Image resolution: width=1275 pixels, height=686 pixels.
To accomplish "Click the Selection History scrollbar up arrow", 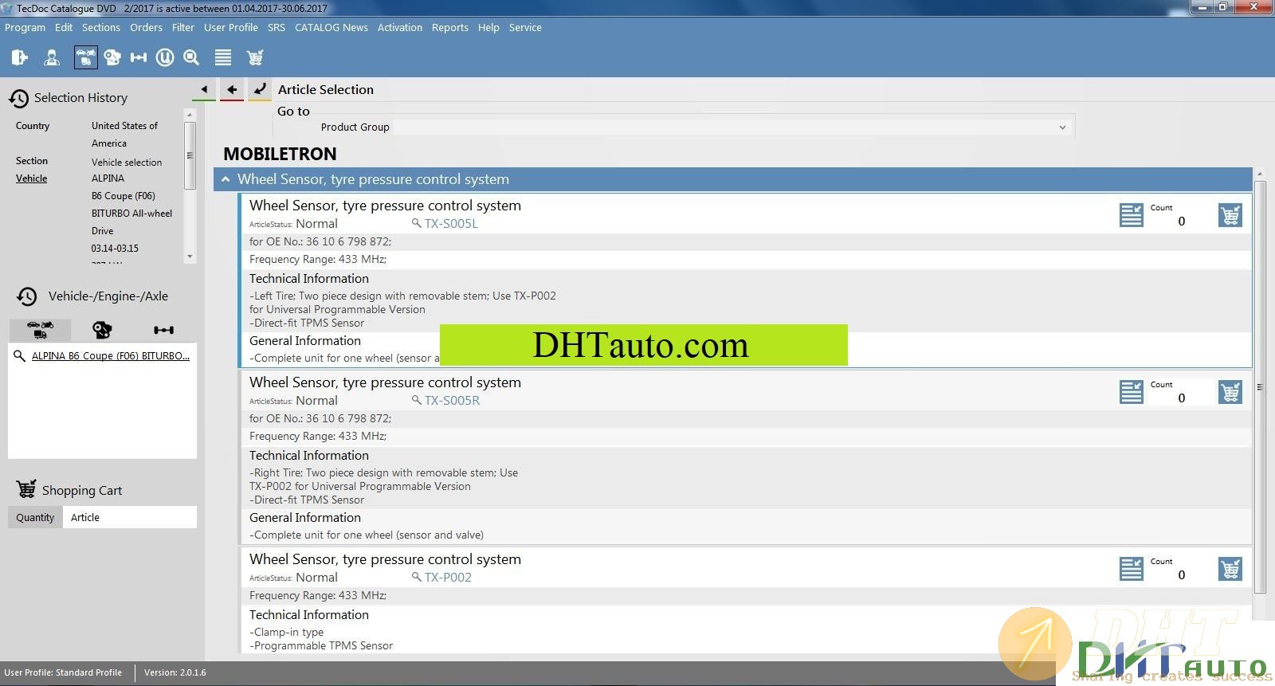I will pos(190,115).
